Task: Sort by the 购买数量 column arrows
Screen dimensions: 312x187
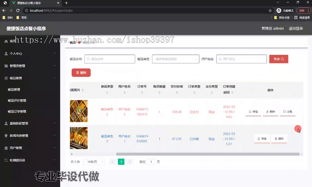Action: pos(159,92)
